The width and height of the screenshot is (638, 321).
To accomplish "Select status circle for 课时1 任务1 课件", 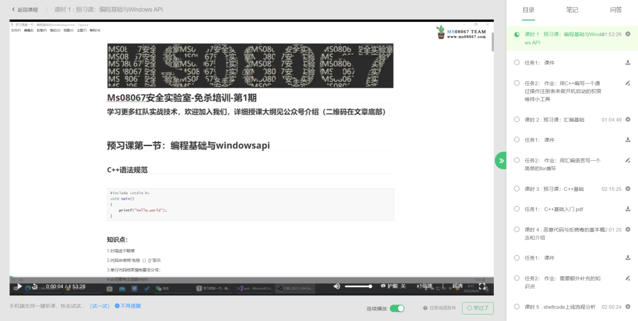I will tap(517, 62).
